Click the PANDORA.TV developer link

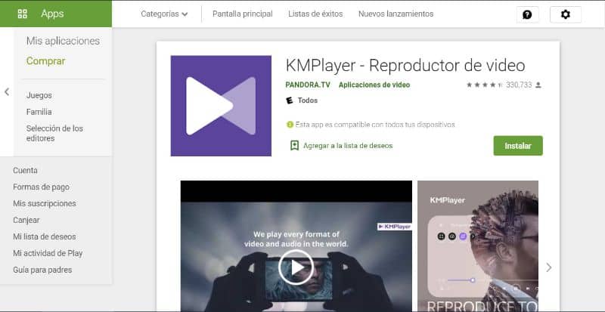(308, 85)
